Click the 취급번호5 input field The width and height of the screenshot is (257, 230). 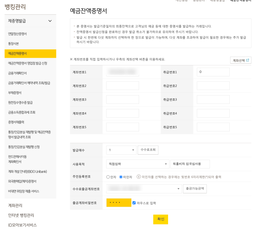click(x=213, y=127)
